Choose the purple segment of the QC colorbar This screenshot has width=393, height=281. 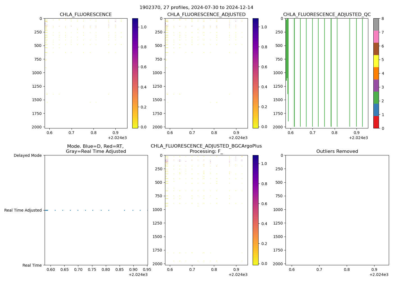376,85
